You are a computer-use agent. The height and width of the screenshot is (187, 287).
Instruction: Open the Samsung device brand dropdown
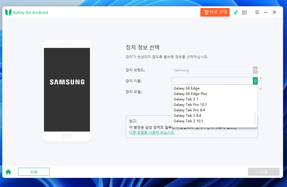[214, 70]
